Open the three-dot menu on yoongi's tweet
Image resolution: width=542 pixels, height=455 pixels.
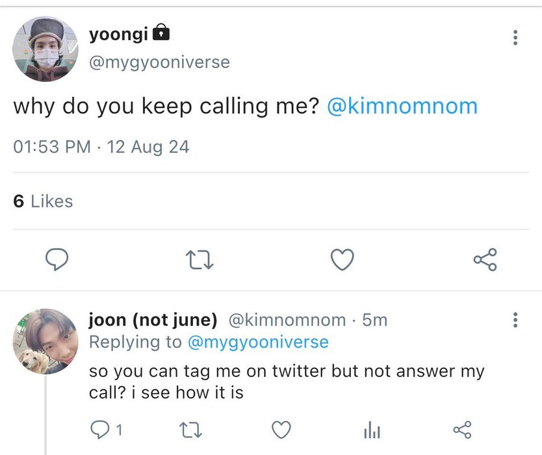tap(515, 38)
